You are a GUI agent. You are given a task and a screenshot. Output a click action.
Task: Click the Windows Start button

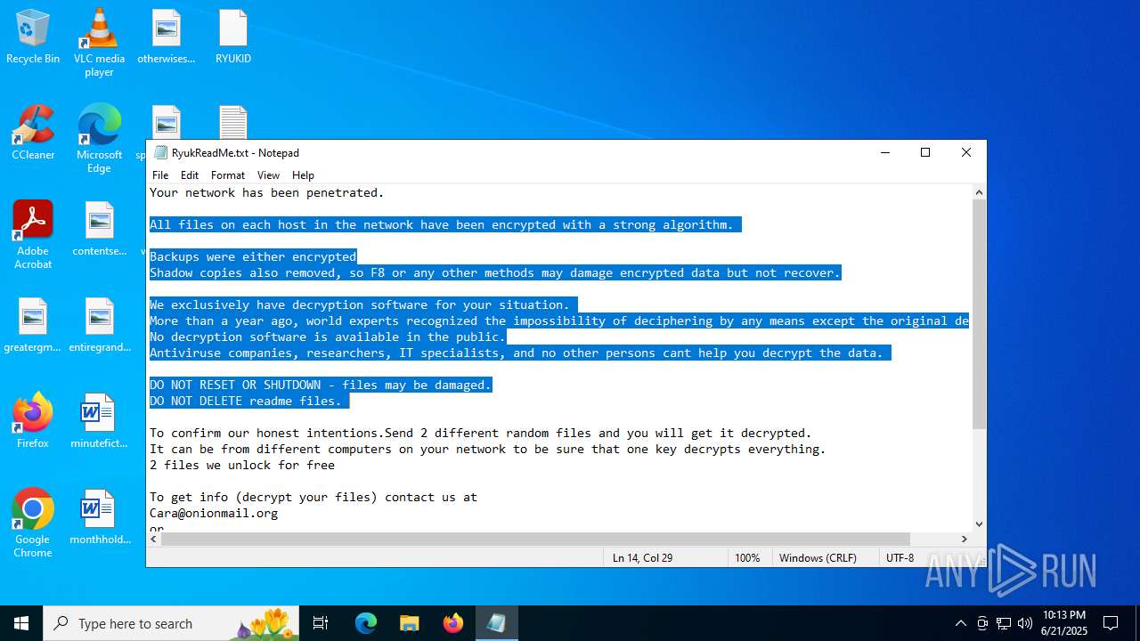21,623
